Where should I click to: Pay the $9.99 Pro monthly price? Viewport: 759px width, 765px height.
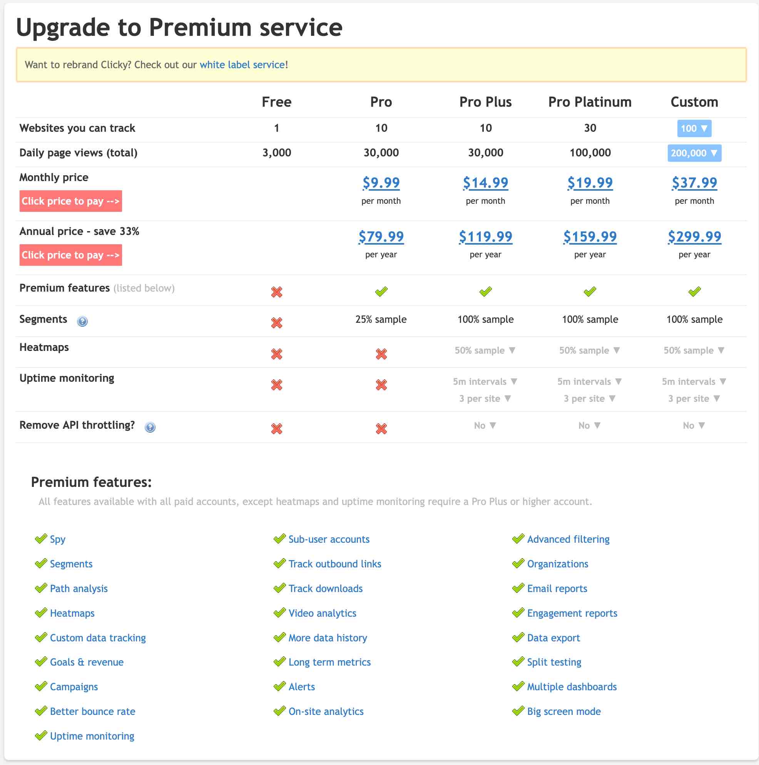(381, 183)
